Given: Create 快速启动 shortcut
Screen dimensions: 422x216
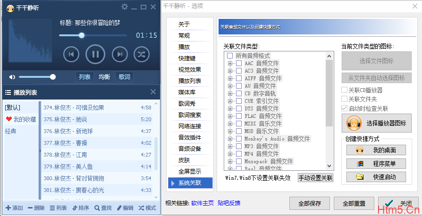Looking at the screenshot, I should pyautogui.click(x=376, y=177).
